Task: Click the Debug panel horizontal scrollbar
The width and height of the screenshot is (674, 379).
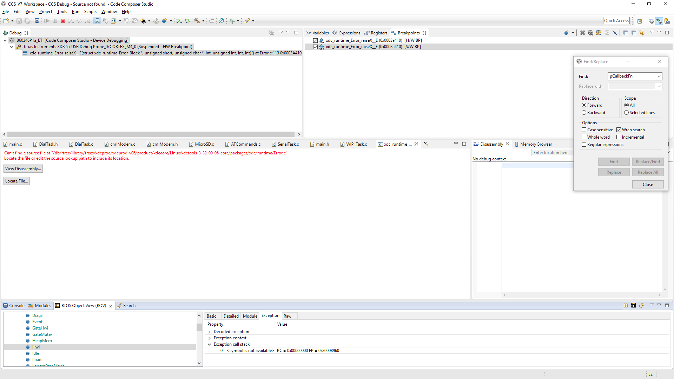Action: click(151, 134)
